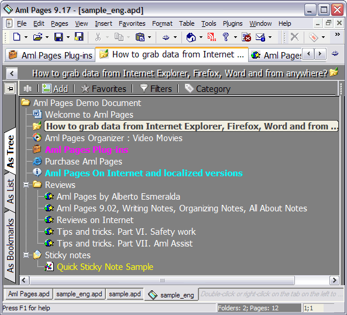This screenshot has width=347, height=315.
Task: Select Reviews on Internet tree item
Action: point(95,220)
